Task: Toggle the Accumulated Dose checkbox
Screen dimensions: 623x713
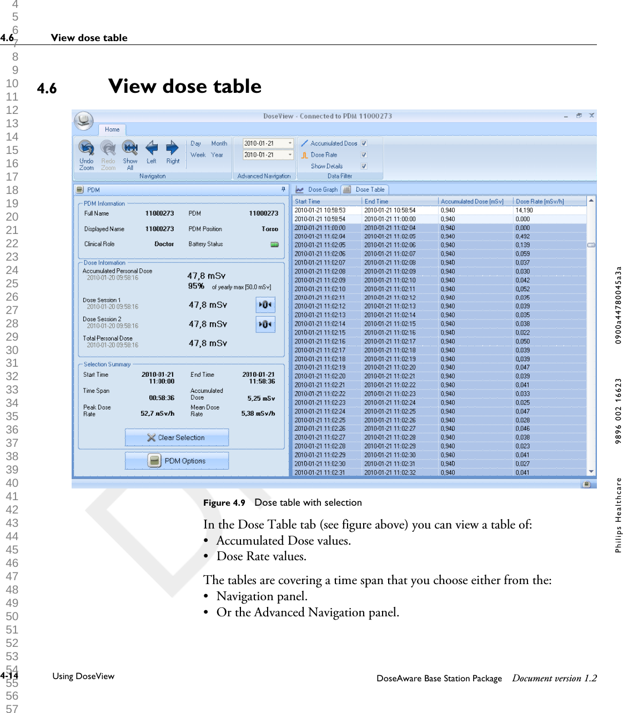Action: 364,143
